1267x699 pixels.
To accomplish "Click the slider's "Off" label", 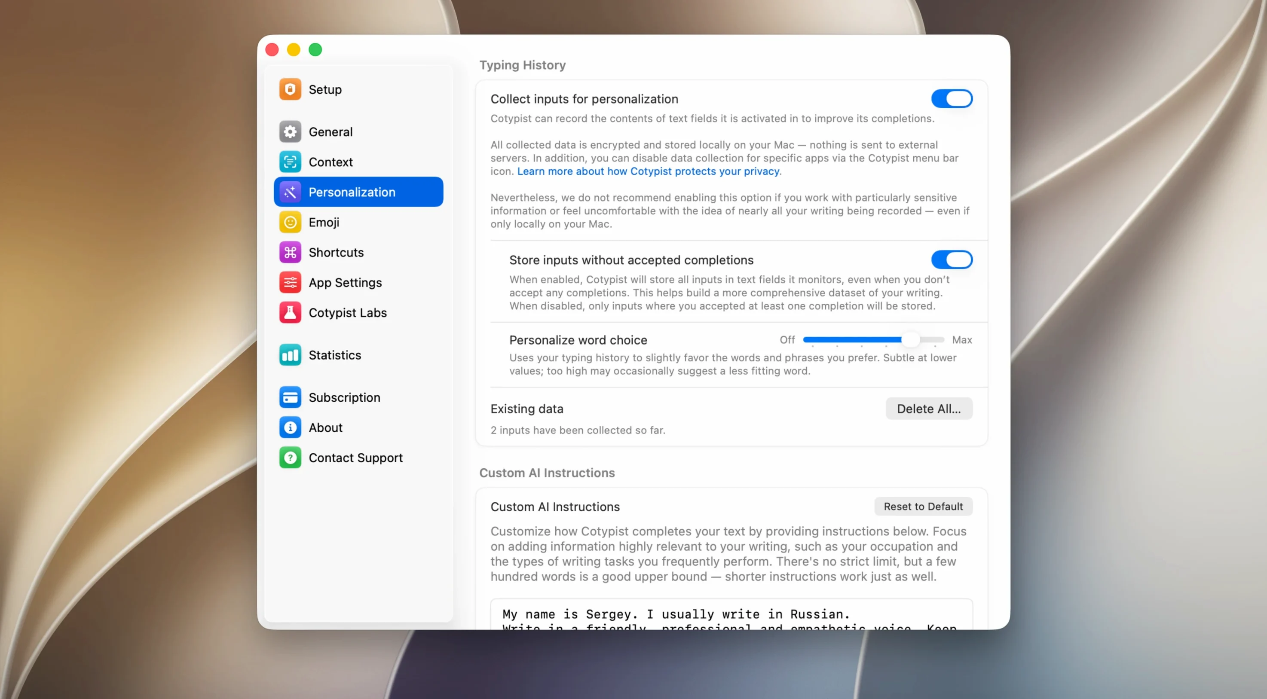I will click(787, 340).
